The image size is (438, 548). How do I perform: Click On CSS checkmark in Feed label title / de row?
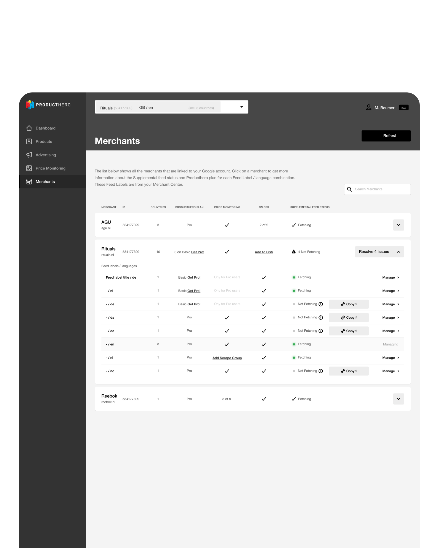click(x=264, y=277)
